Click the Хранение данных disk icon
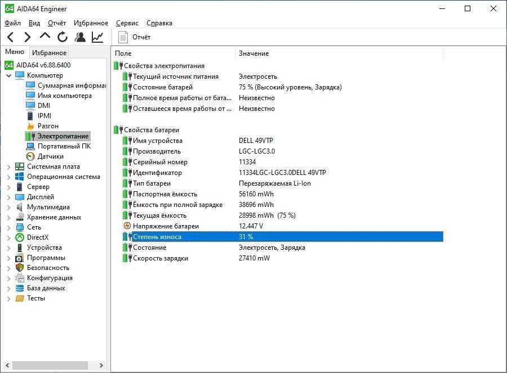 (x=20, y=217)
